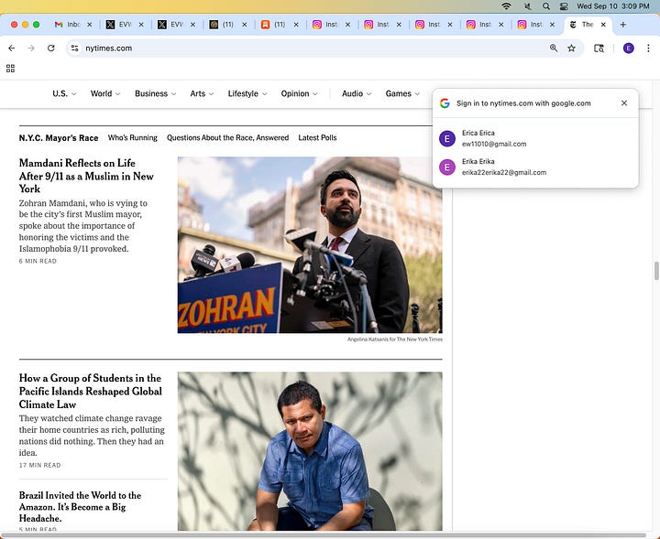Open Questions About the Race, Answered
660x539 pixels.
tap(227, 138)
